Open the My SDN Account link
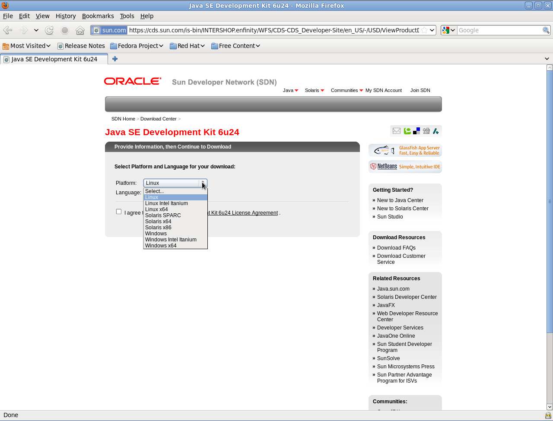553x421 pixels. tap(384, 90)
